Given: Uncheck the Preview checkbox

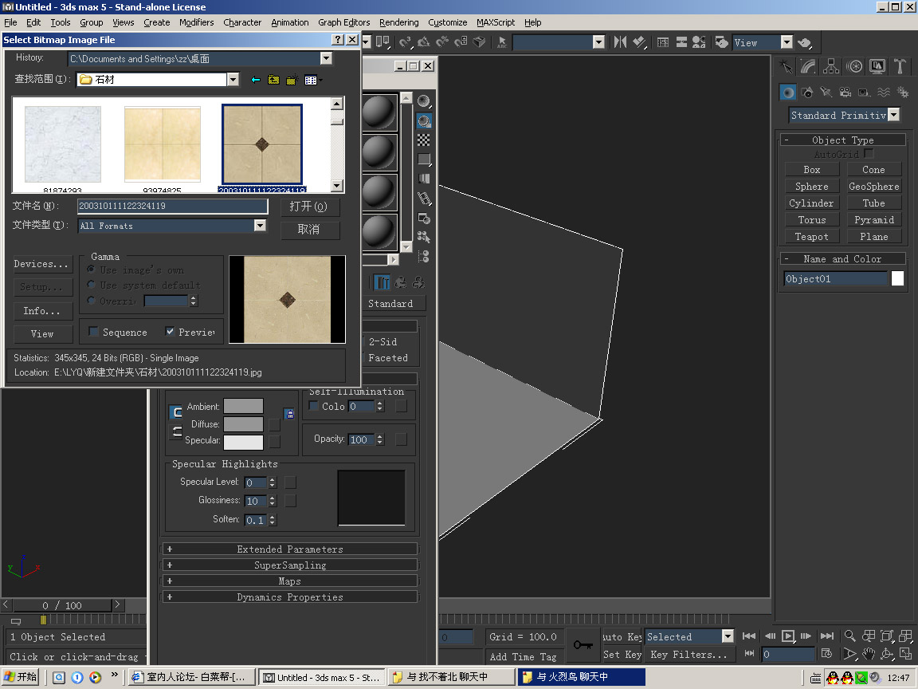Looking at the screenshot, I should pos(170,332).
